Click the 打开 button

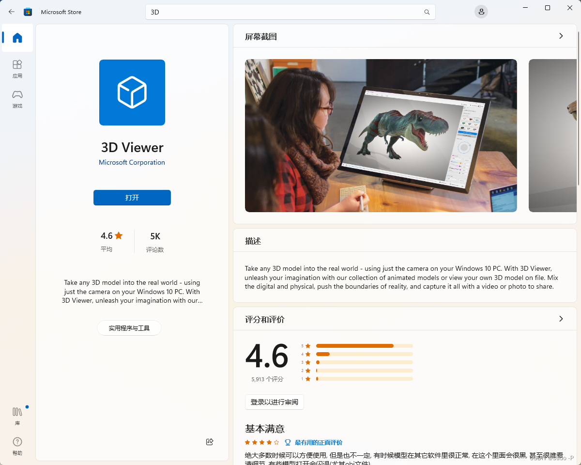coord(132,198)
